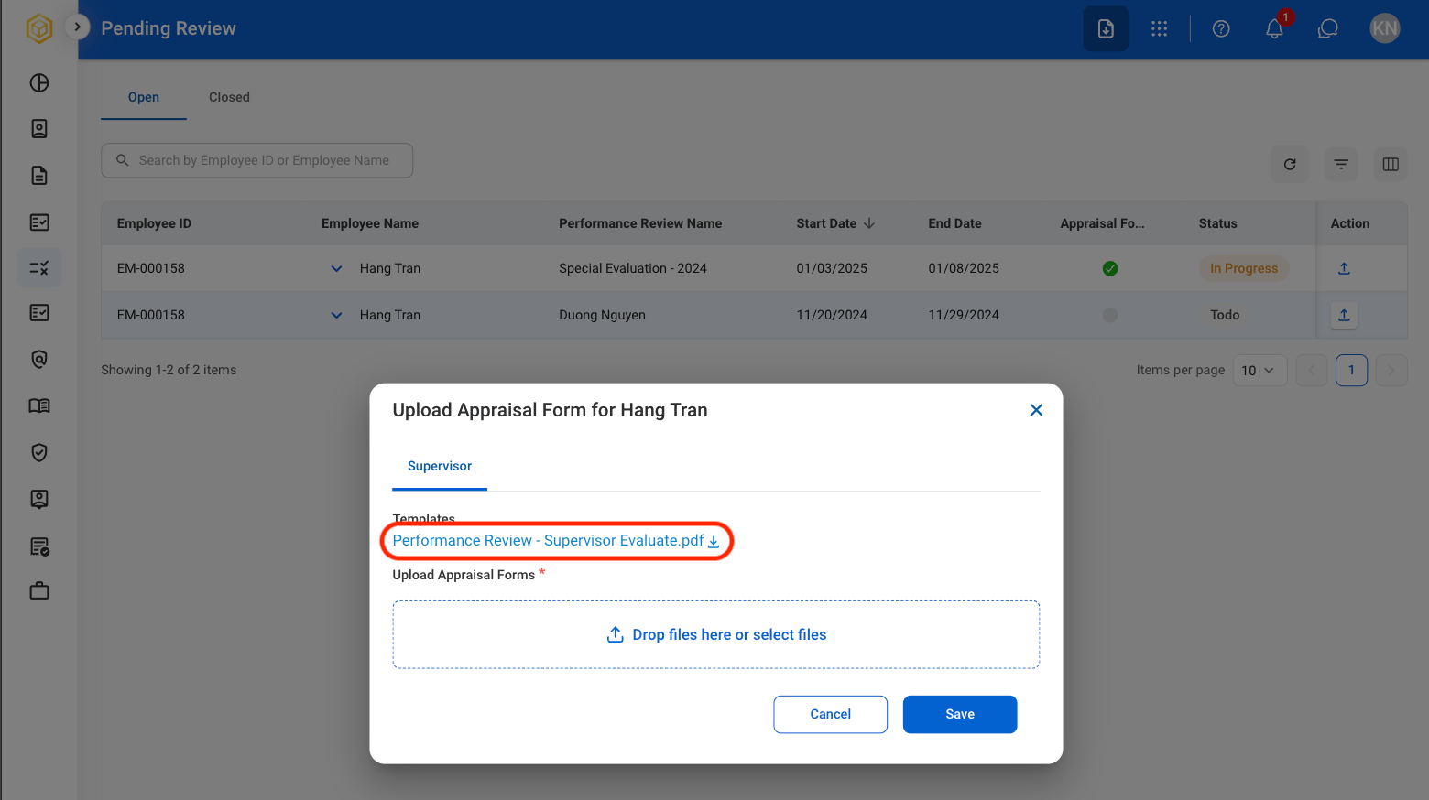Click the Employee Name column header
Screen dimensions: 1429x800
coord(370,223)
